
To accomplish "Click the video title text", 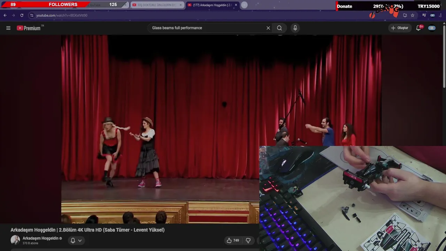I will click(87, 230).
